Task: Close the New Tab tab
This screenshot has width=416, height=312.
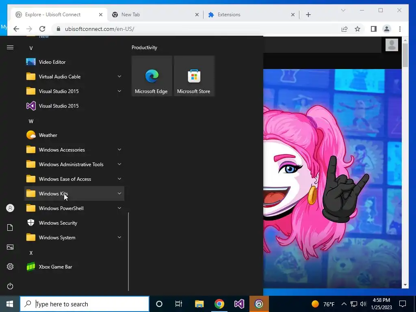Action: (197, 15)
